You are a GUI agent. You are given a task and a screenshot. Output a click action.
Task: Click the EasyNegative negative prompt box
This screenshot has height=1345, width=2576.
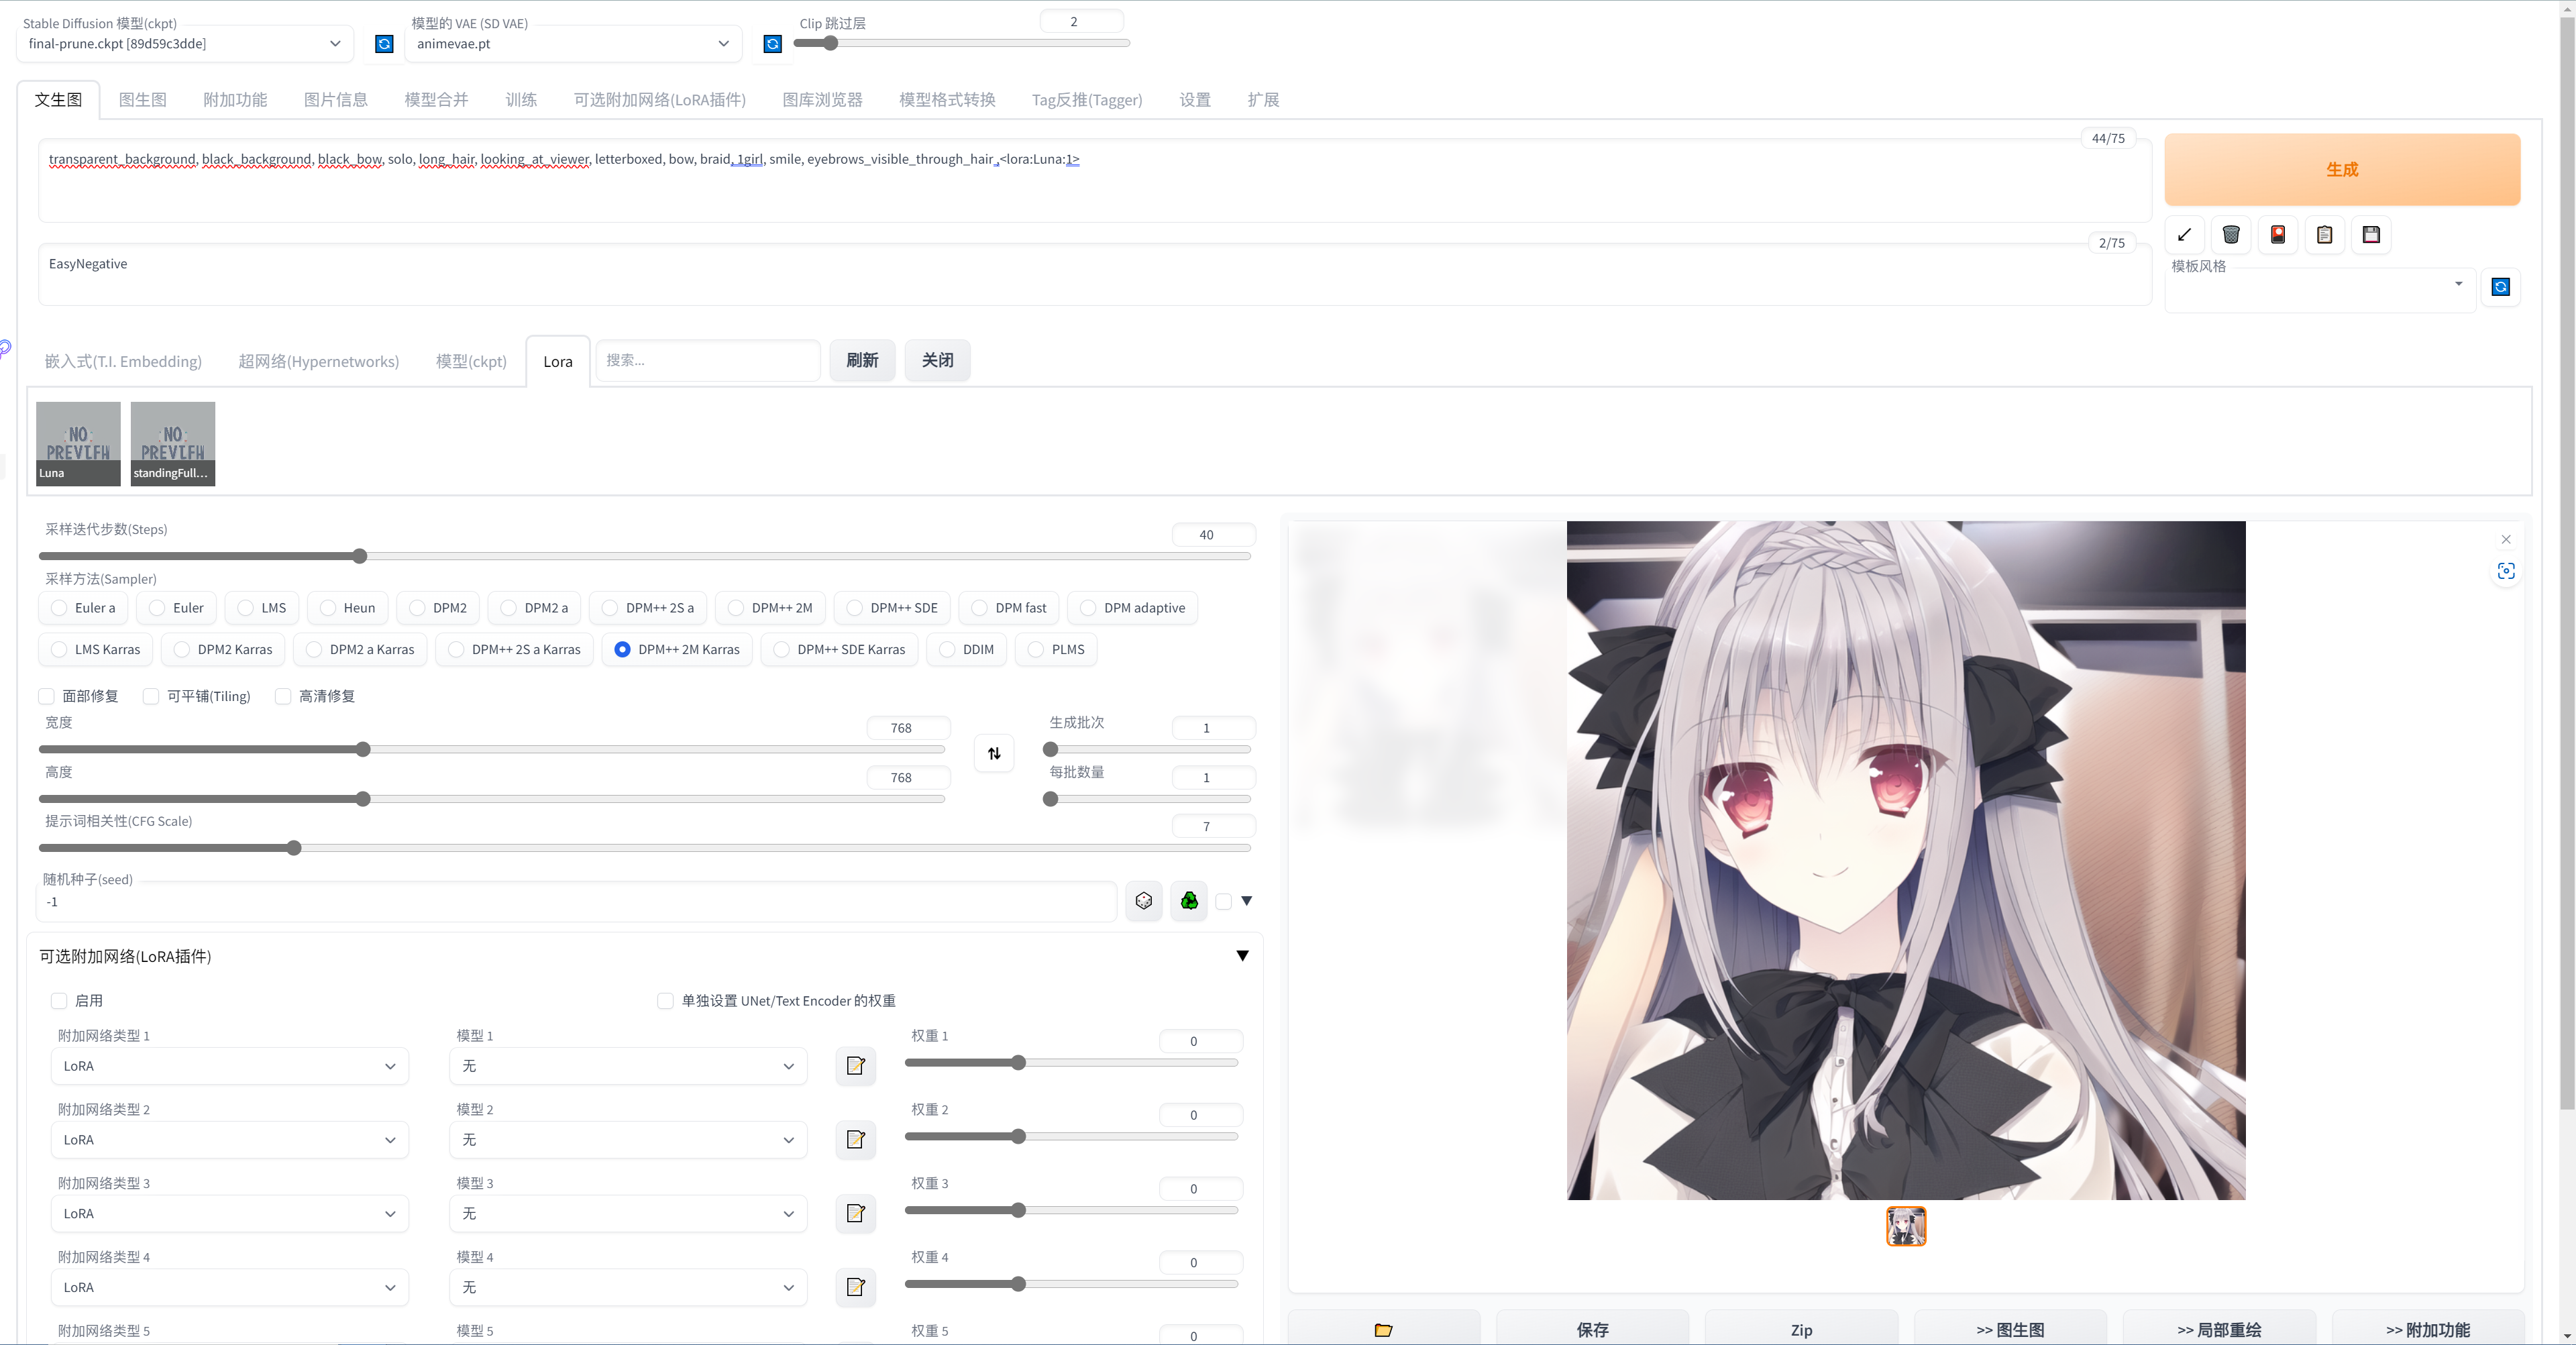pyautogui.click(x=1095, y=275)
